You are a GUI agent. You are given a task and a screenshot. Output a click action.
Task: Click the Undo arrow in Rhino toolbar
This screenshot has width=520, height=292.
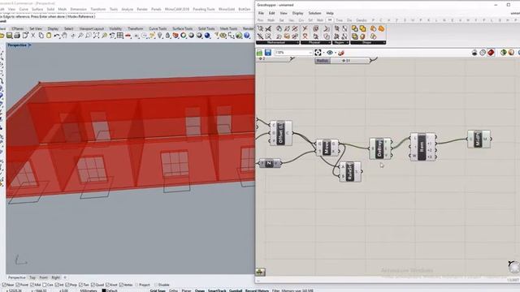pyautogui.click(x=57, y=36)
